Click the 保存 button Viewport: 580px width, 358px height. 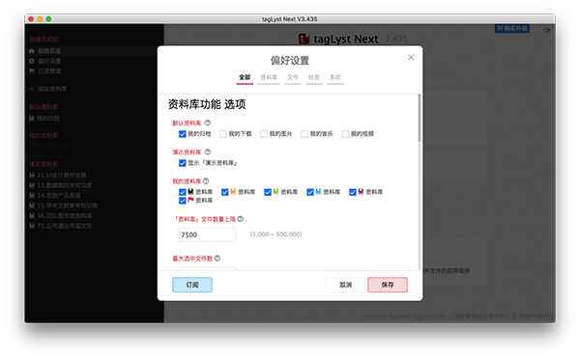coord(388,285)
